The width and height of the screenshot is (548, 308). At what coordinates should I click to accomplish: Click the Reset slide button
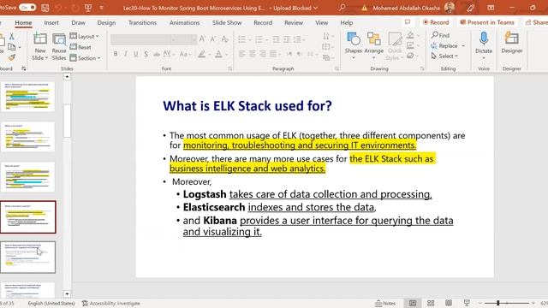coord(80,47)
